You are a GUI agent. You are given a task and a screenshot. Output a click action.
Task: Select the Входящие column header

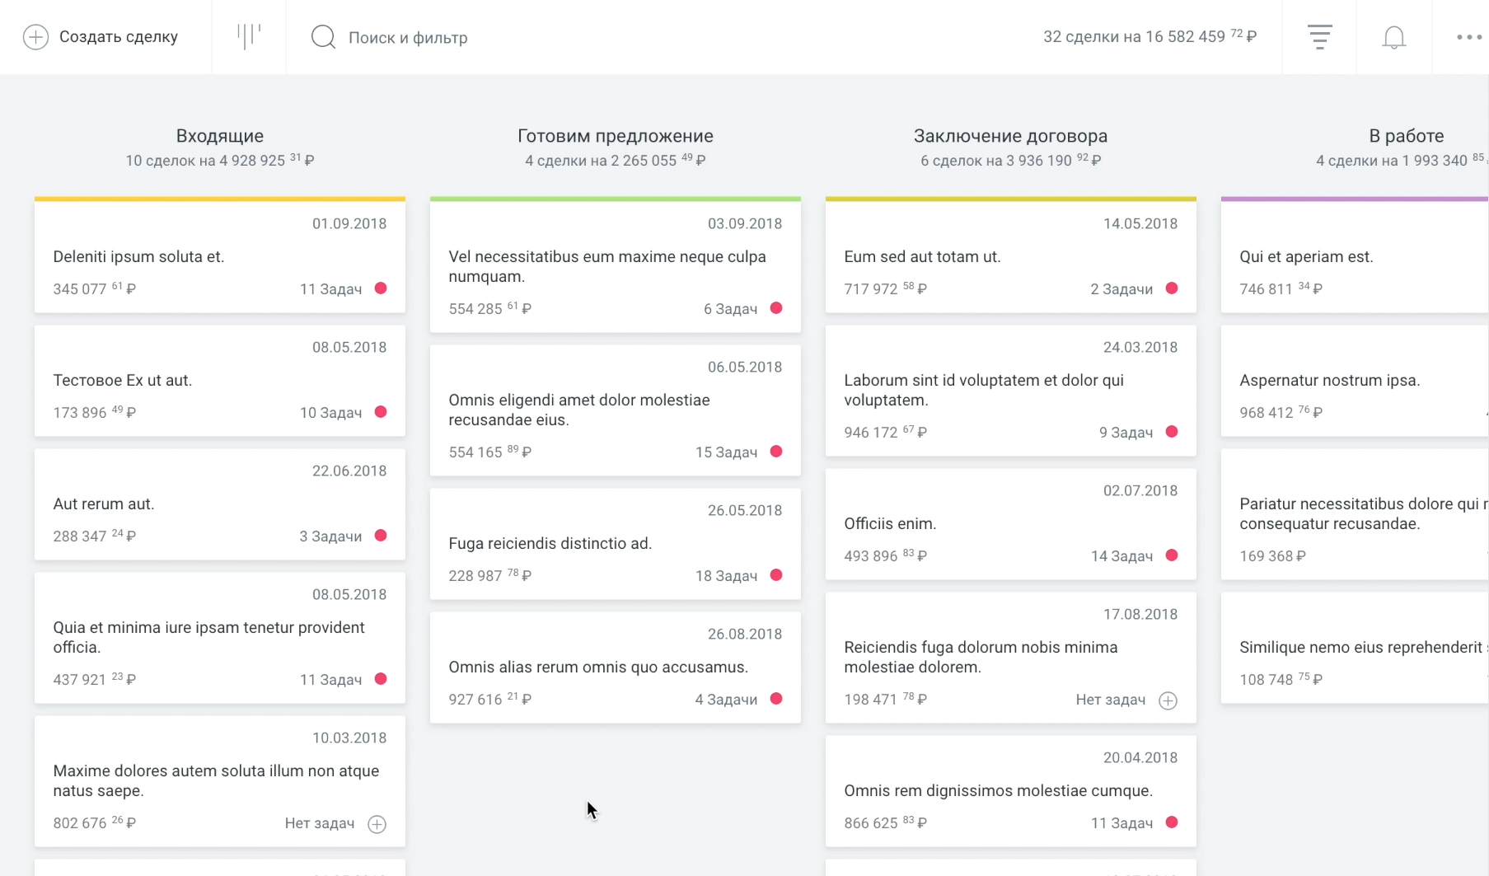(x=219, y=136)
